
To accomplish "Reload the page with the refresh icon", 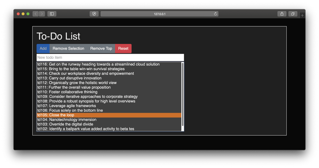I will pyautogui.click(x=215, y=14).
